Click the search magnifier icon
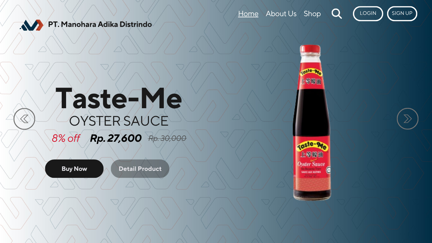The height and width of the screenshot is (243, 432). coord(336,14)
